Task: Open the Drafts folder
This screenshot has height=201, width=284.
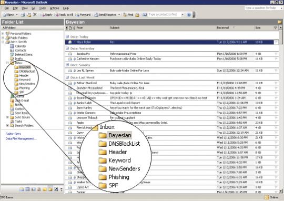Action: [16, 58]
